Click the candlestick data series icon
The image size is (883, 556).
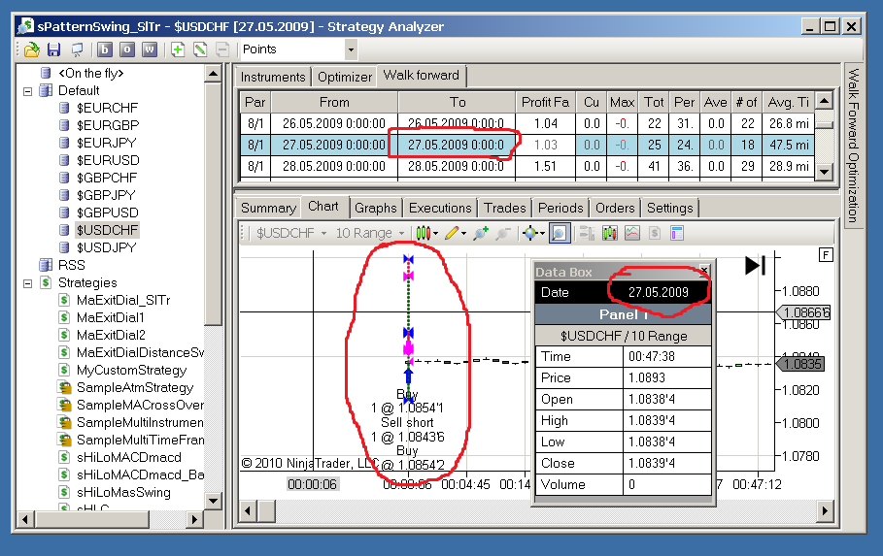point(609,233)
